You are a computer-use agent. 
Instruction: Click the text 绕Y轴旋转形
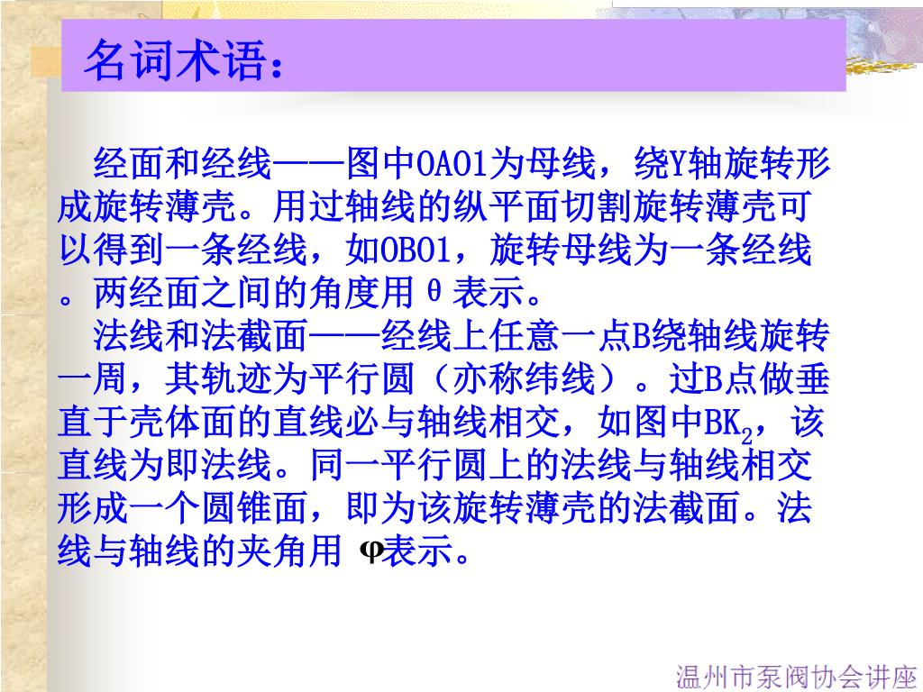pos(732,163)
